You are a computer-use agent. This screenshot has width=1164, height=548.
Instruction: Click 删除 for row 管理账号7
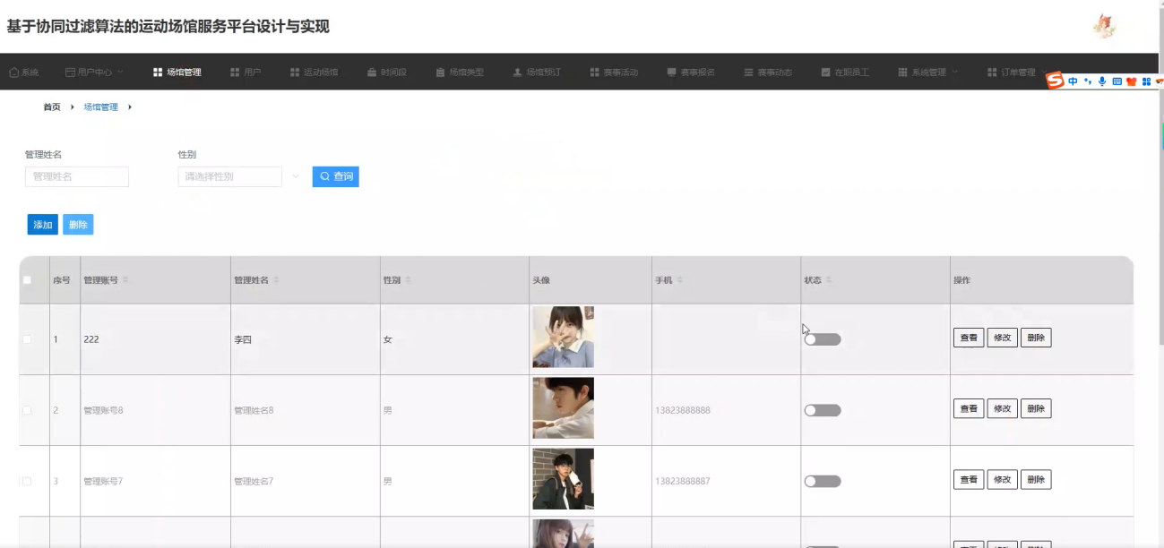point(1036,480)
